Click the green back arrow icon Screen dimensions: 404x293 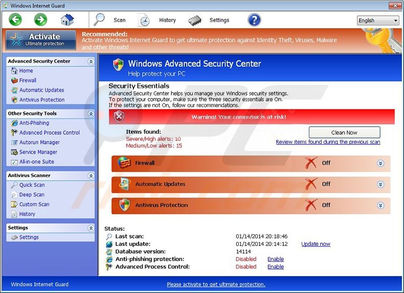15,19
